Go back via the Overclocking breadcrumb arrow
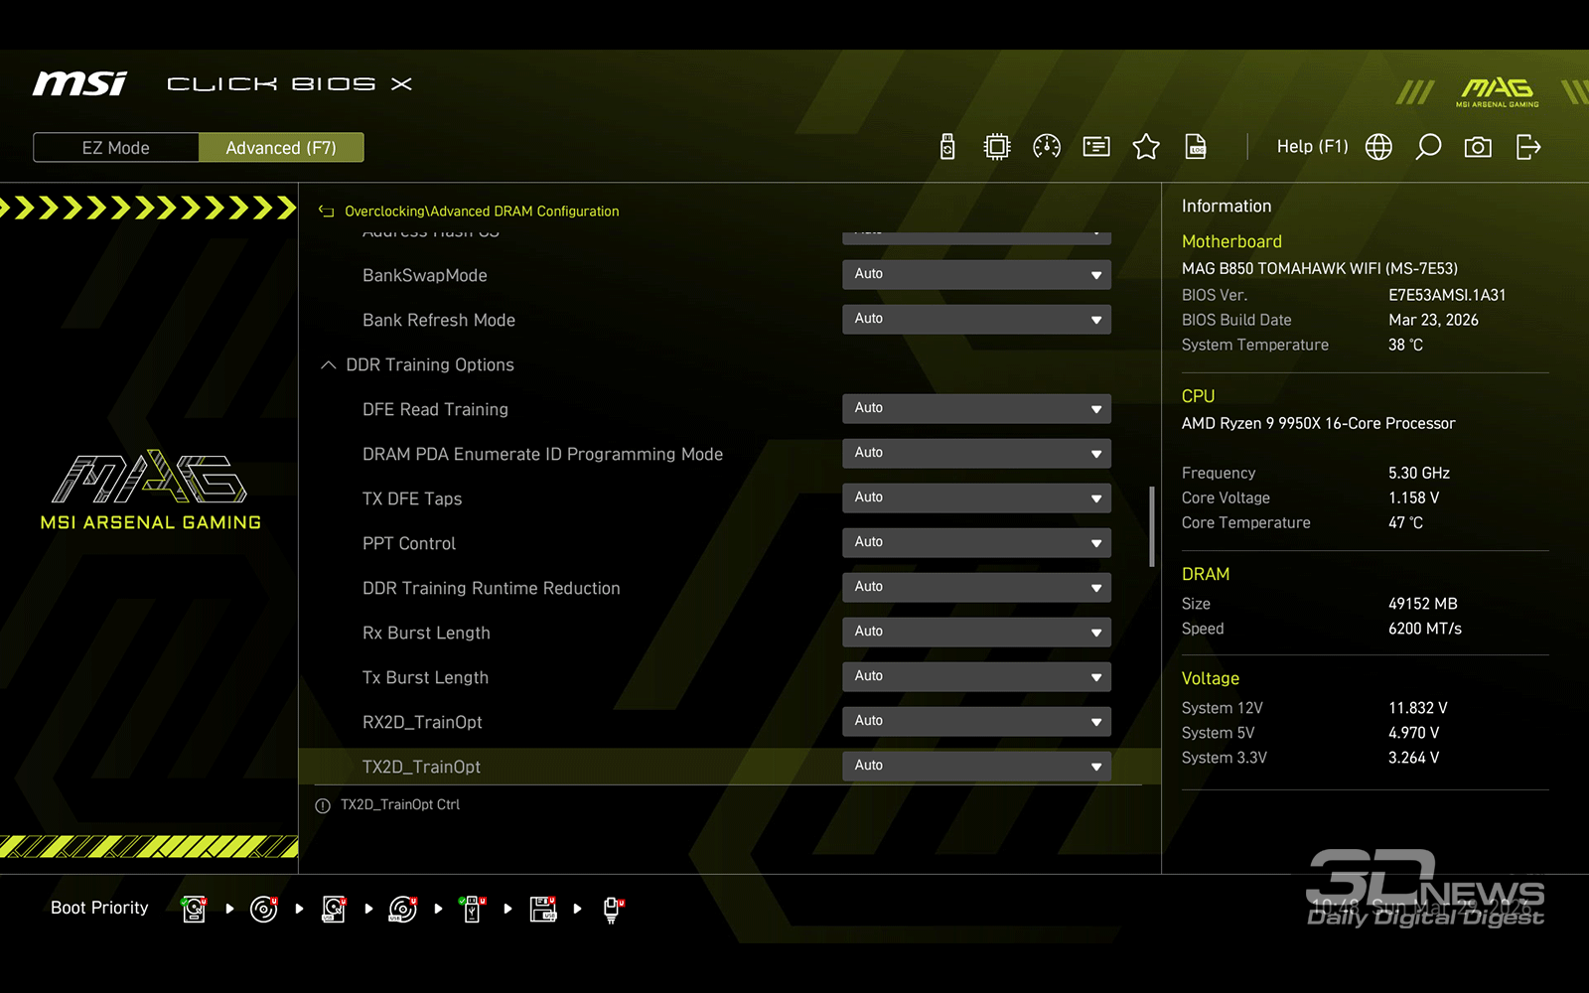1589x993 pixels. (326, 212)
